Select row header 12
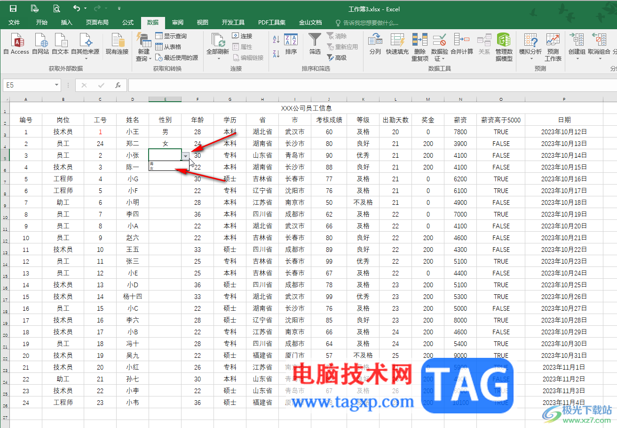The width and height of the screenshot is (617, 428). point(5,241)
